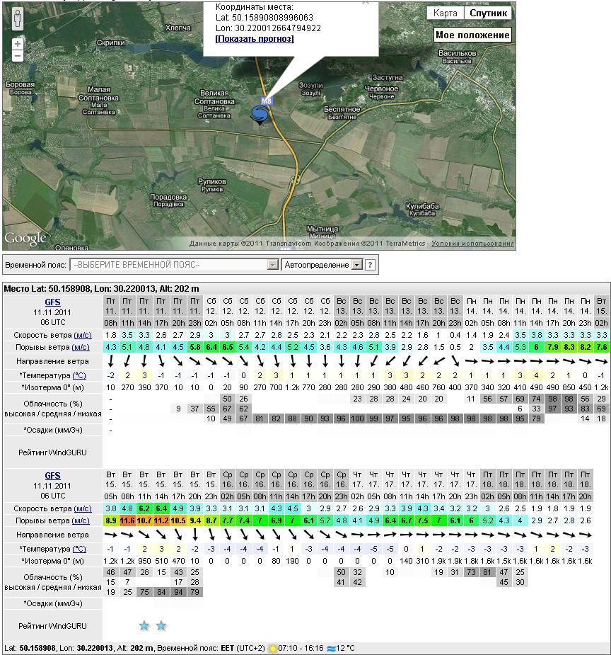
Task: Click the first WindGURU rating star
Action: click(144, 626)
